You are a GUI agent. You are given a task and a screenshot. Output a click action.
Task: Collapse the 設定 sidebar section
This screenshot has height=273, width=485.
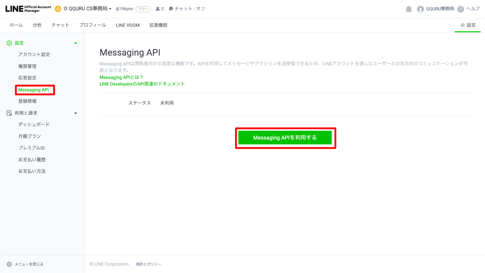pos(75,43)
